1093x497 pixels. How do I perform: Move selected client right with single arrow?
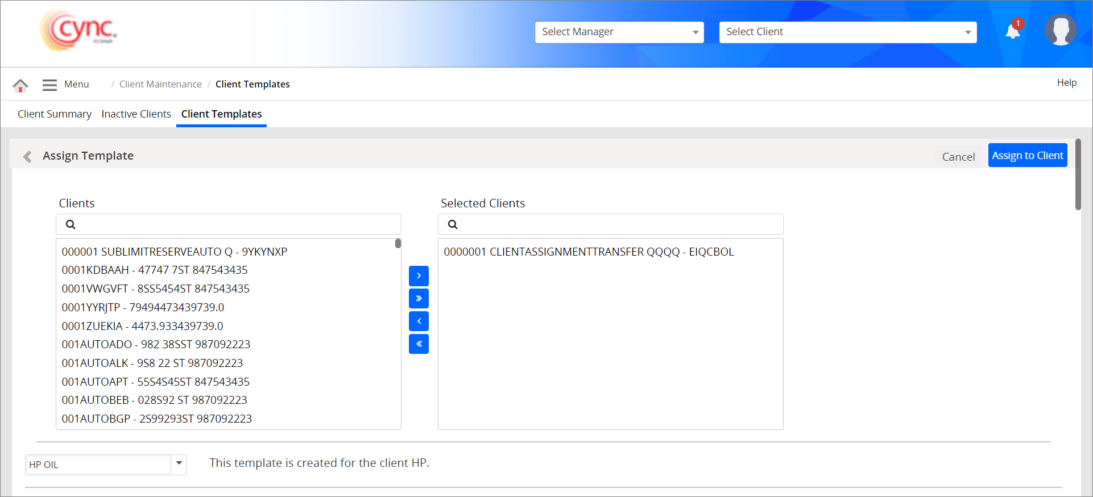[419, 276]
